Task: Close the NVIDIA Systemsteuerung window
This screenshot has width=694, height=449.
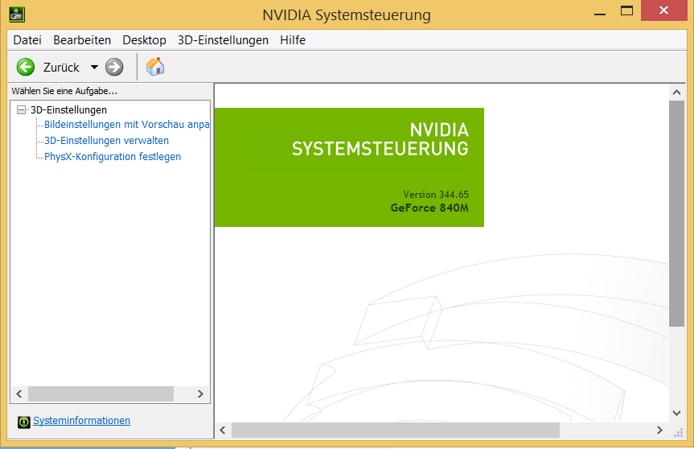Action: pos(663,10)
